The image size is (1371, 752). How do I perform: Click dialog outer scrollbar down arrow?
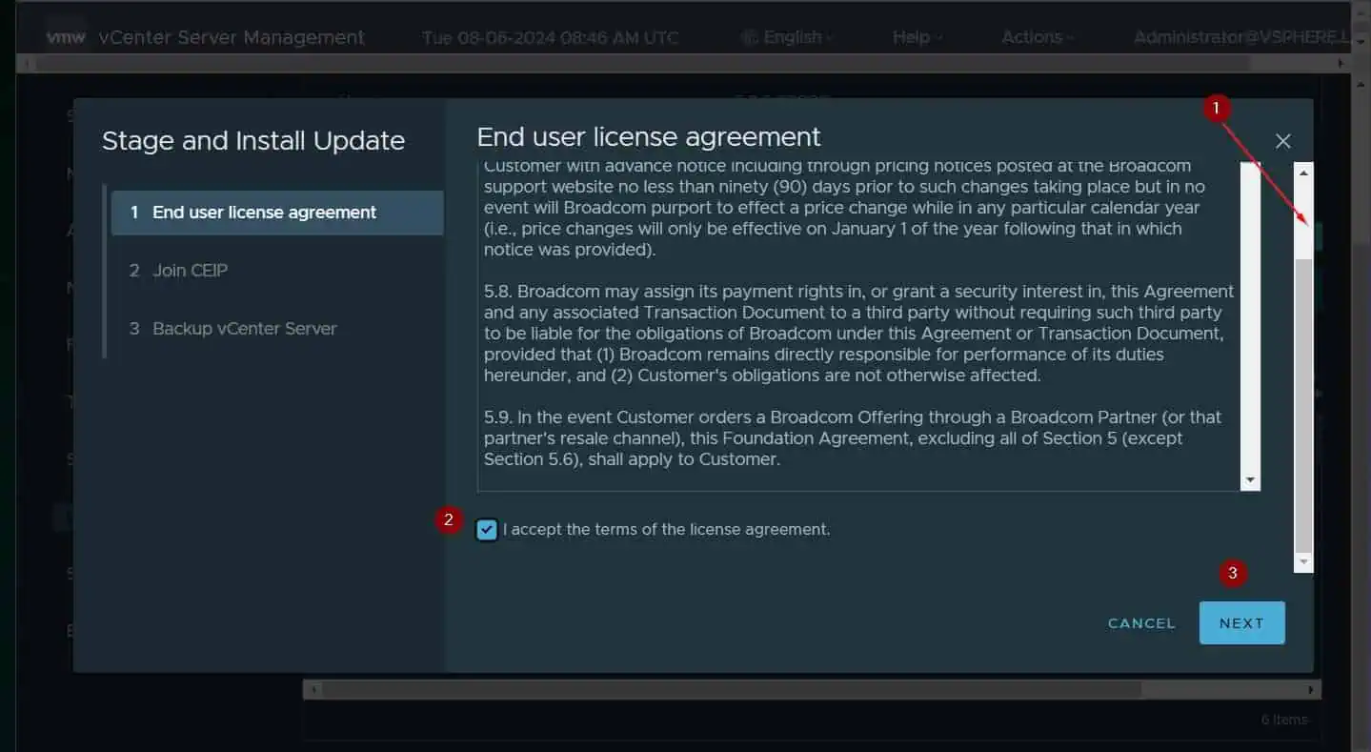click(x=1303, y=562)
